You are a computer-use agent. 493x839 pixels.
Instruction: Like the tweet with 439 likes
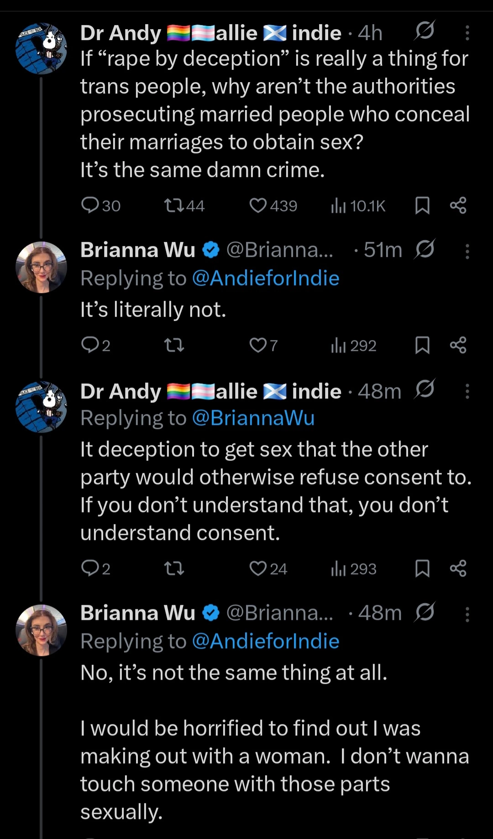(x=258, y=206)
